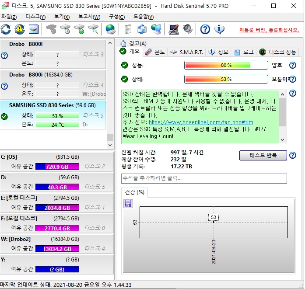
Task: Select the first Drobo B800i disk entry
Action: tap(53, 54)
